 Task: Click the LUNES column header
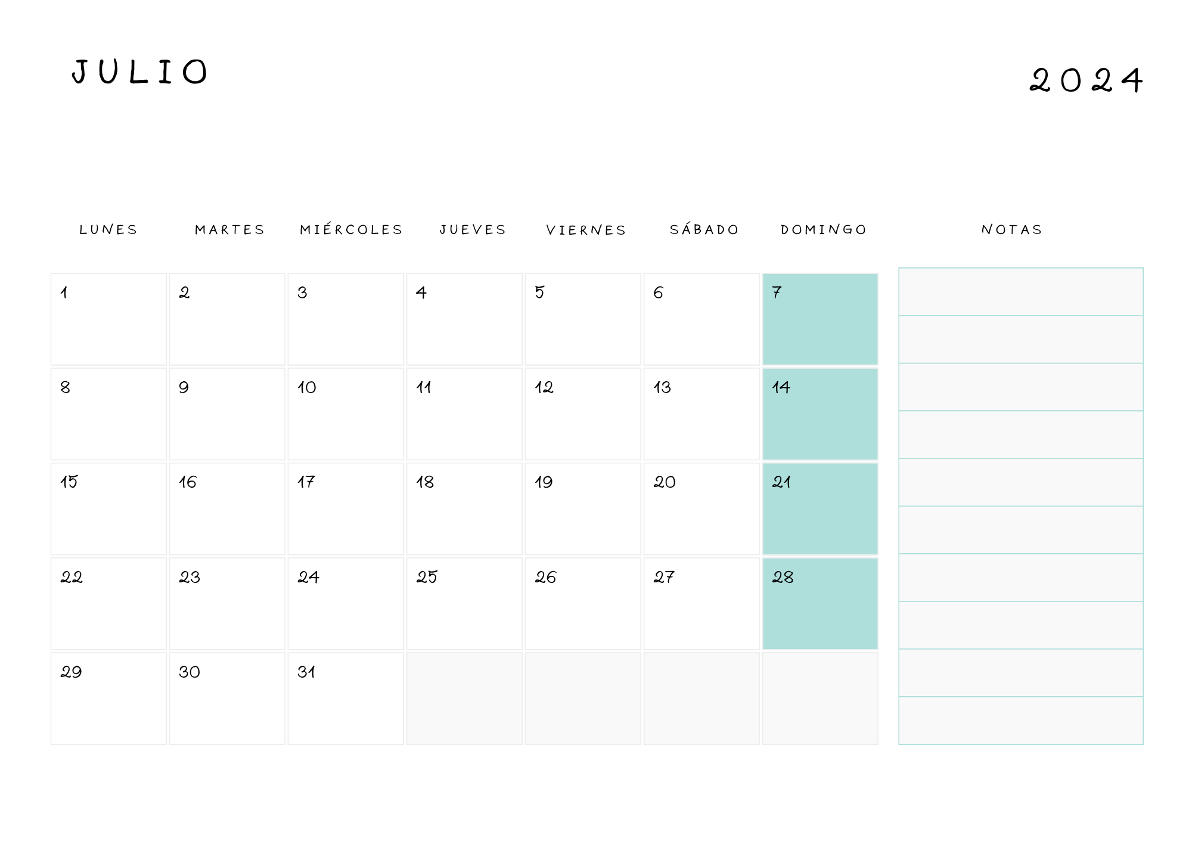coord(108,229)
